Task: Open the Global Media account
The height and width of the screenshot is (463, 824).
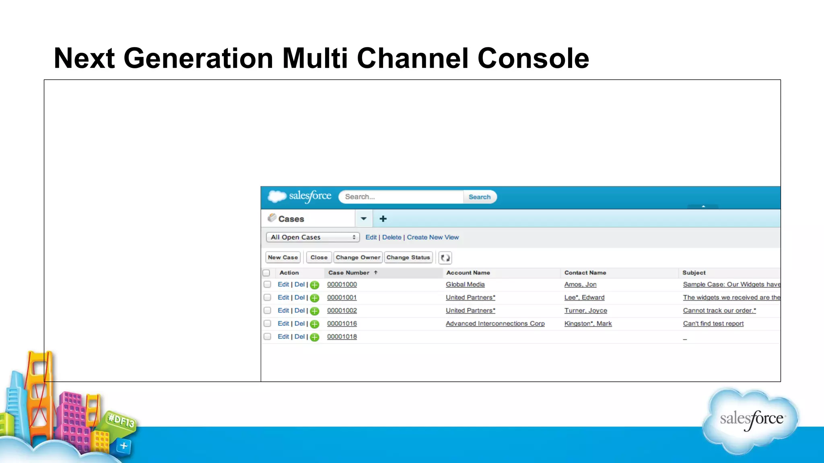Action: coord(465,284)
